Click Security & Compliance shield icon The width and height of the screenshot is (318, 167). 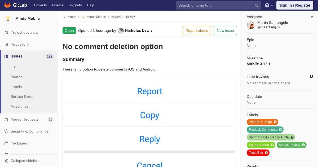(6, 131)
